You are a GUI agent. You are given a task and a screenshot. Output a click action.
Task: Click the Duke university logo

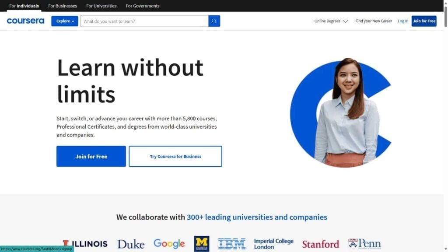(130, 244)
